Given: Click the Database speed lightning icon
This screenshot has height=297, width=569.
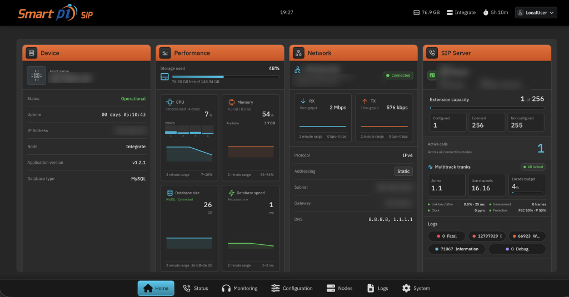Looking at the screenshot, I should [x=231, y=193].
